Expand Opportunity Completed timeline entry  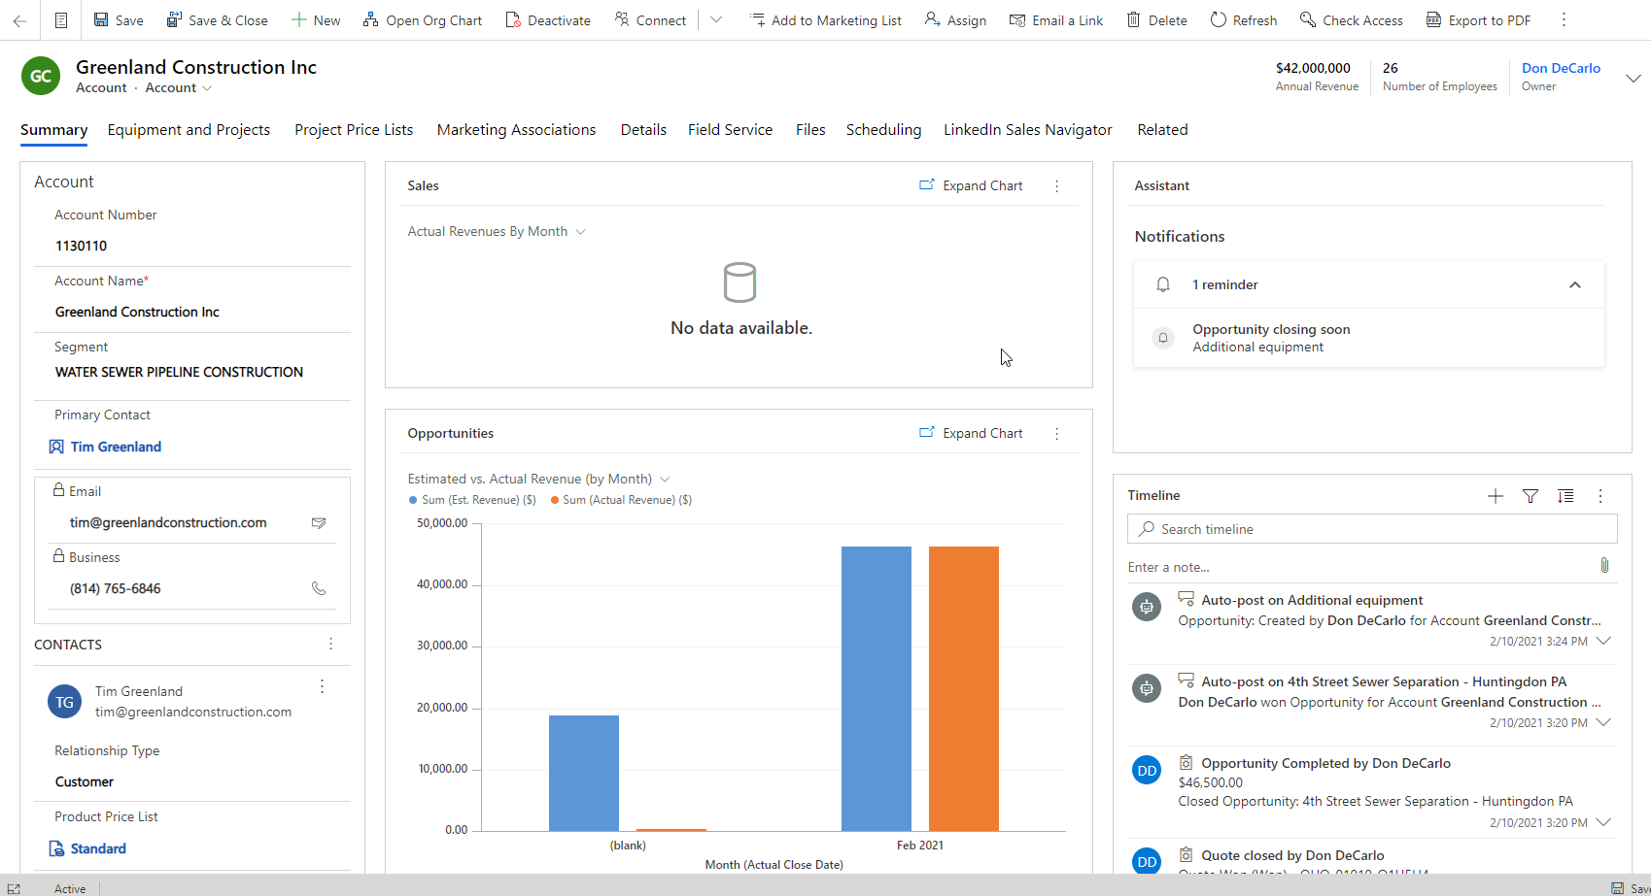click(x=1604, y=822)
